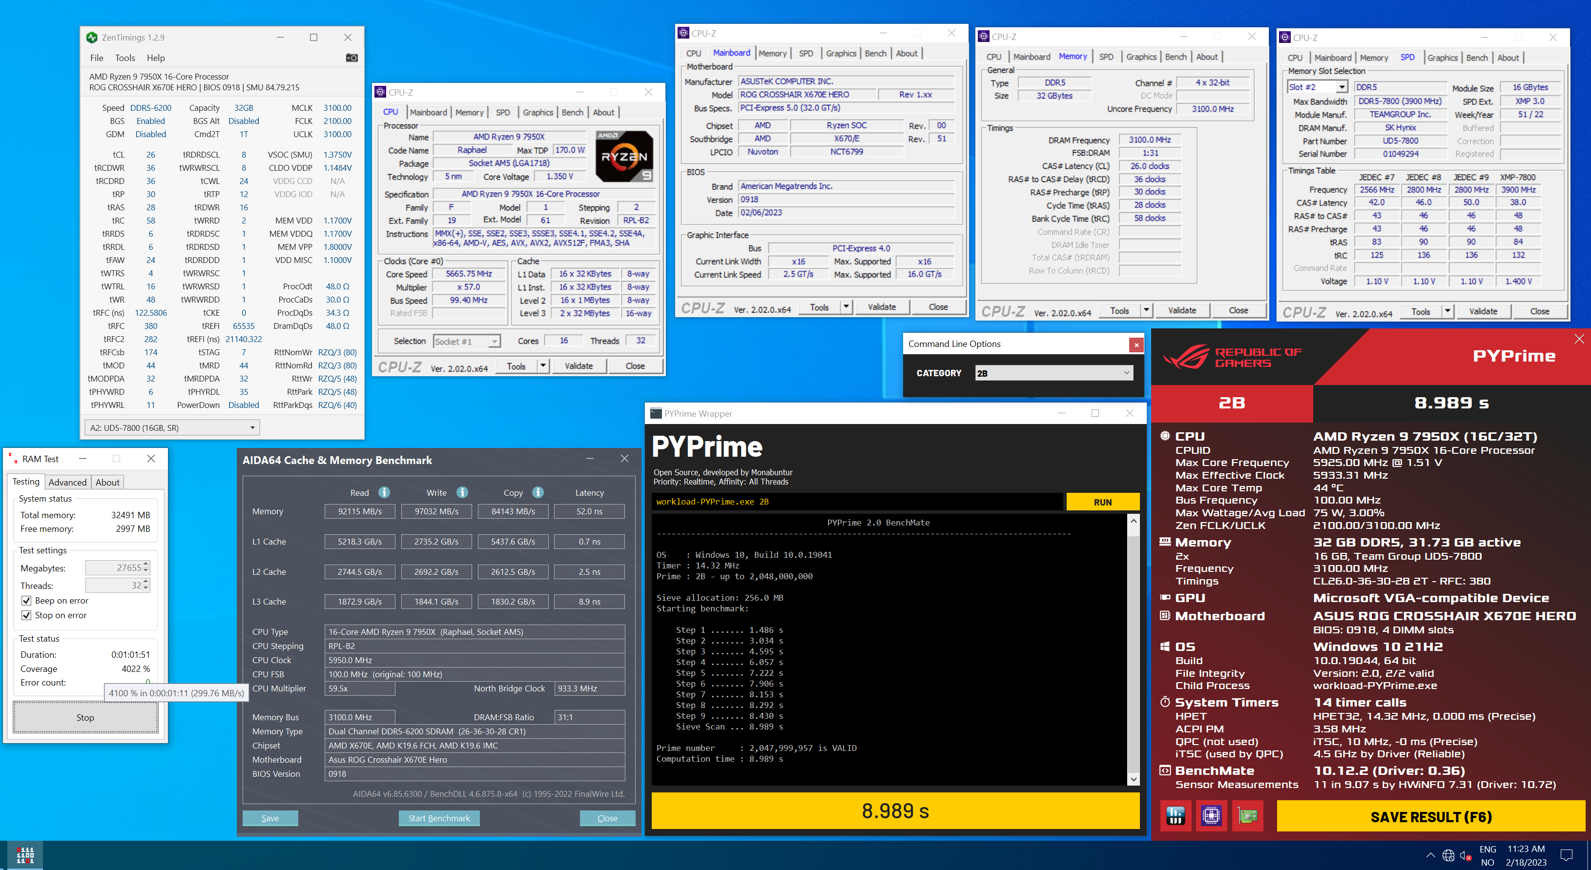Screen dimensions: 1591x870
Task: Click AIDA64 Copy info icon
Action: coord(538,492)
